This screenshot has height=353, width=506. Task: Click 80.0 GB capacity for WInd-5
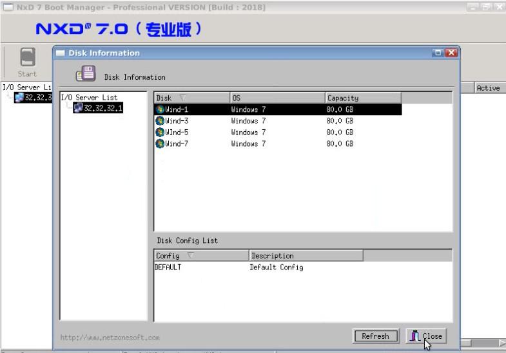pyautogui.click(x=340, y=132)
